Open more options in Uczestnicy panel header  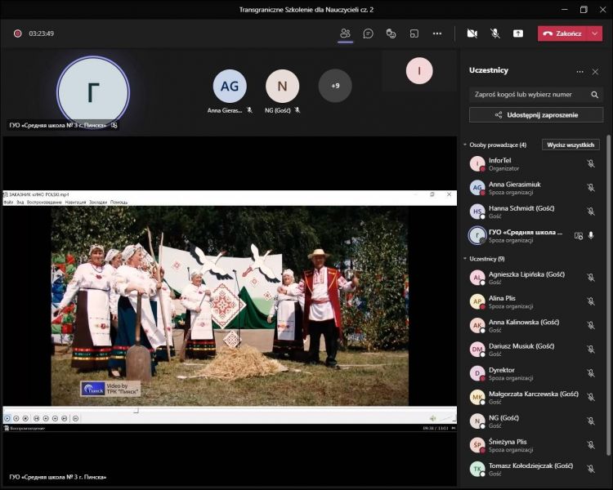tap(579, 71)
